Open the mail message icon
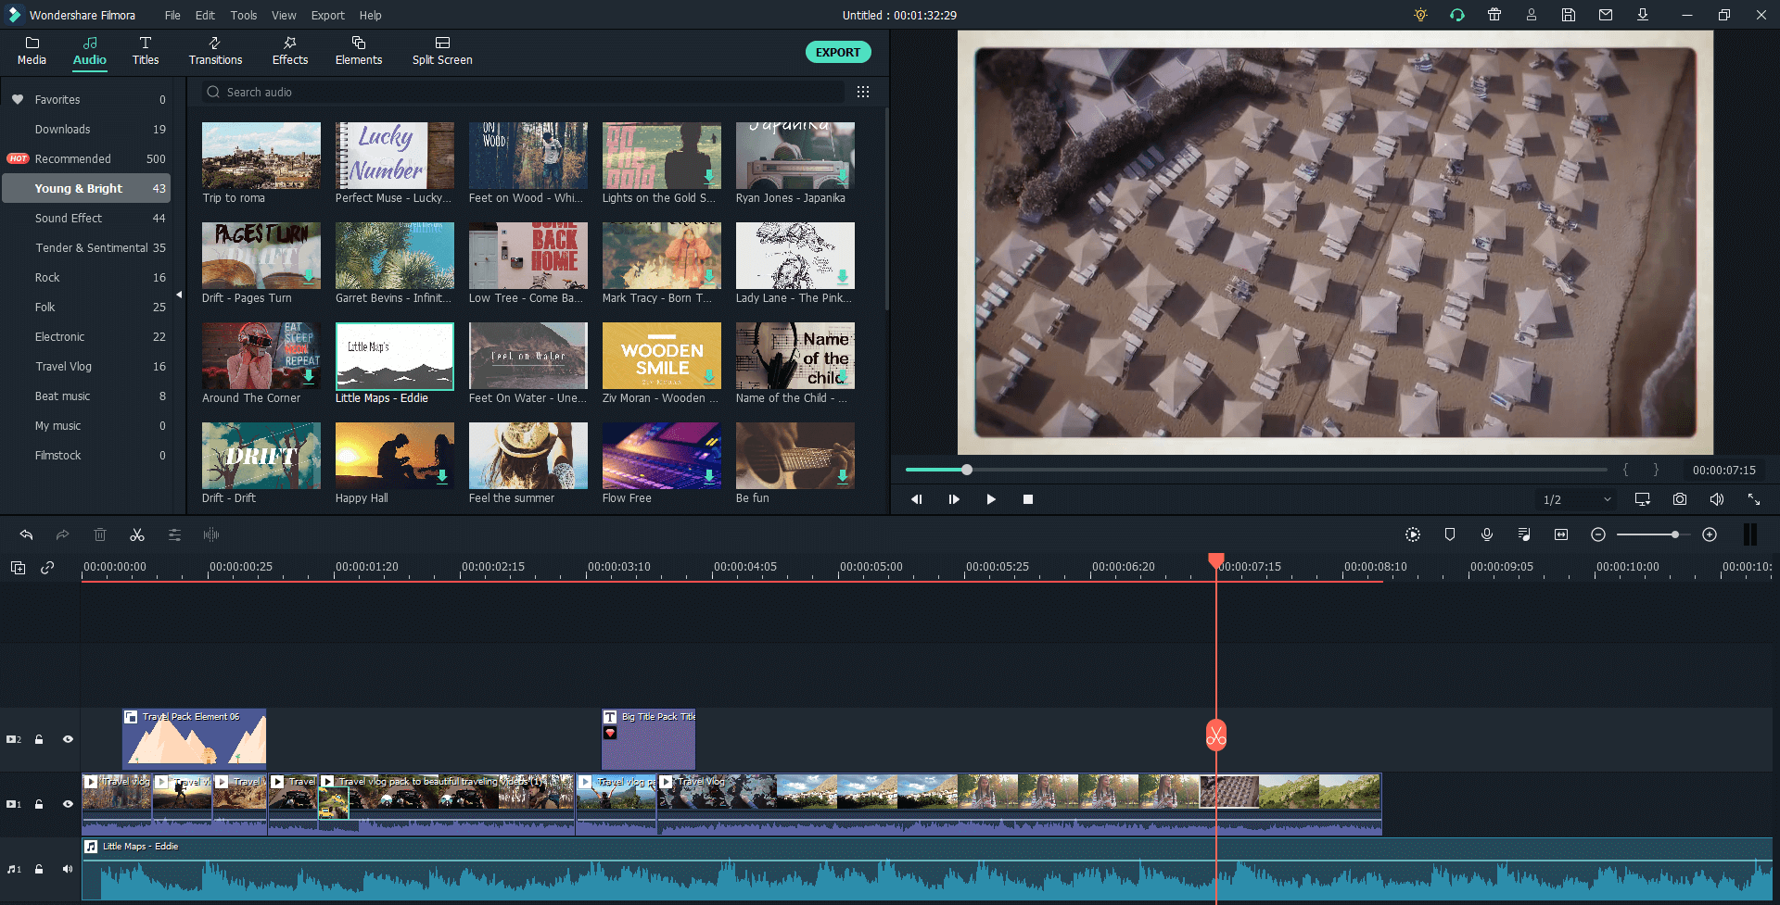The image size is (1780, 905). [1606, 15]
